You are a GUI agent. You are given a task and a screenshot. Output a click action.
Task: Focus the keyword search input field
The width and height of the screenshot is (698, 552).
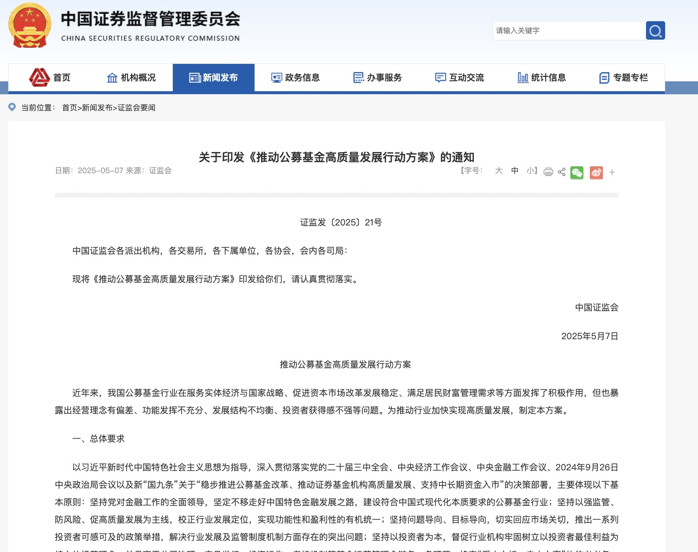(569, 31)
